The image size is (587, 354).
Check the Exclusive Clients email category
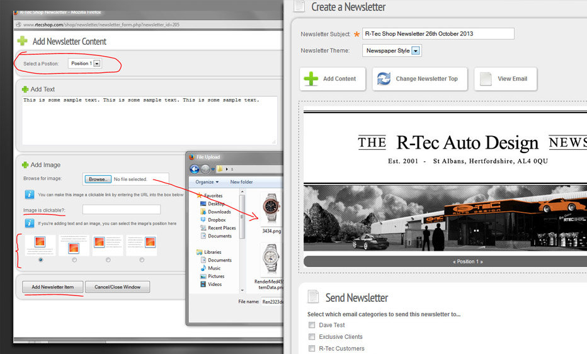312,336
